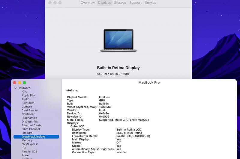Select Memory in the sidebar

pos(27,140)
